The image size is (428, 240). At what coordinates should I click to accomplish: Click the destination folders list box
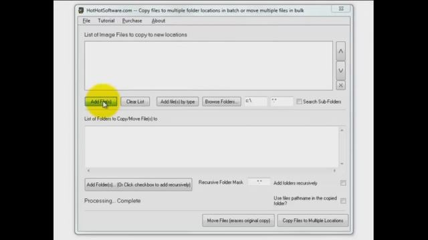pyautogui.click(x=211, y=147)
